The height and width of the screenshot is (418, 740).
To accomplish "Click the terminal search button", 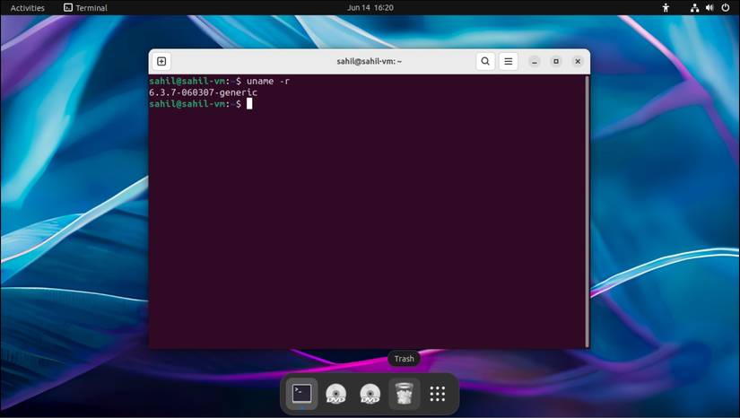I will coord(485,62).
